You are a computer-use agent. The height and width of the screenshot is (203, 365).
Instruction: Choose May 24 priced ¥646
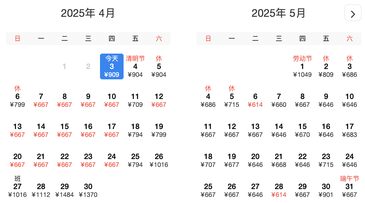[349, 160]
